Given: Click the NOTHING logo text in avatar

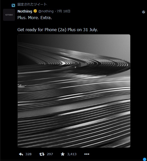Looking at the screenshot, I should pyautogui.click(x=9, y=15).
